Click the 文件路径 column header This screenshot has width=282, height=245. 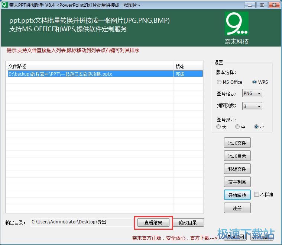[x=90, y=66]
